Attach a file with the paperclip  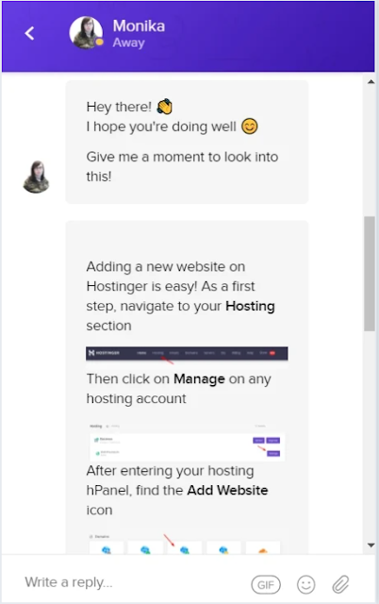pos(340,584)
